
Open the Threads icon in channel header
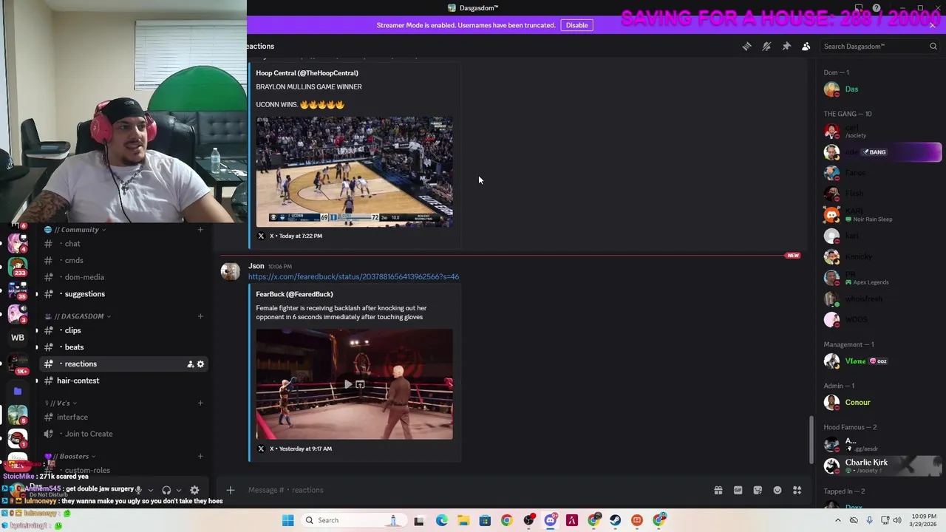[x=746, y=46]
